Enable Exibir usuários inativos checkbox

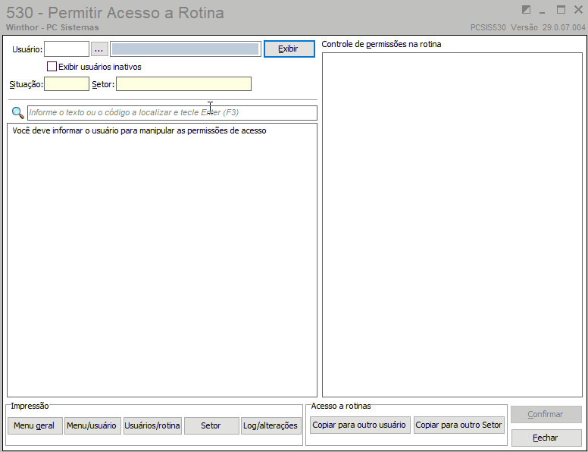(x=52, y=67)
